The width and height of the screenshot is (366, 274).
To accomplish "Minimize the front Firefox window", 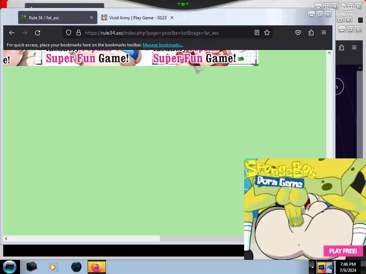I will [x=311, y=14].
